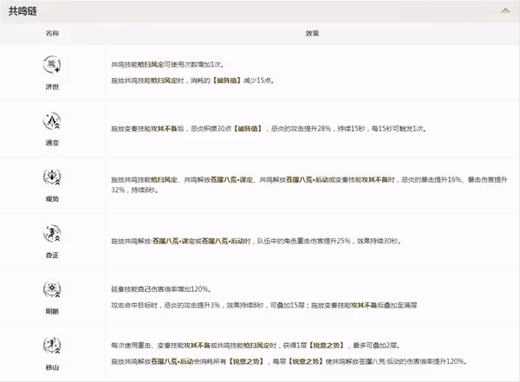The width and height of the screenshot is (520, 382).
Task: Click the line about 苍躟八荒·后动 consuming 锐意之势
Action: (x=289, y=361)
